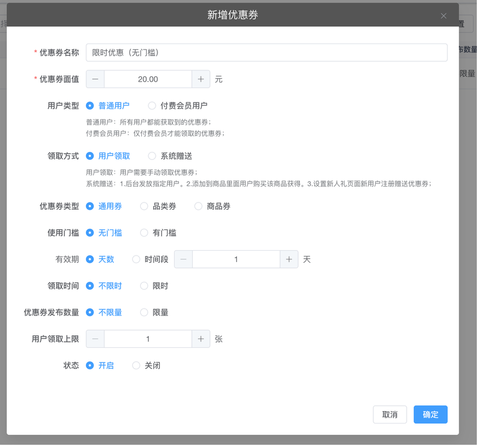Click the 元 unit label
Screen dimensions: 477x445
219,80
